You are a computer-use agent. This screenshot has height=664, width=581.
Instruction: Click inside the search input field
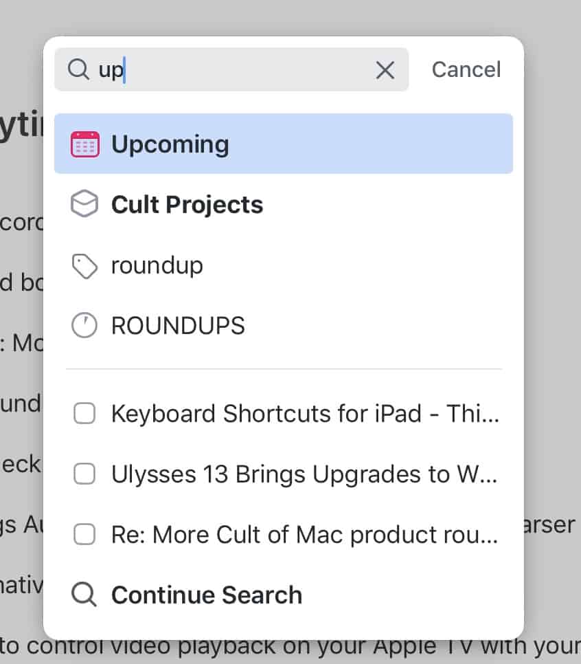[x=206, y=69]
